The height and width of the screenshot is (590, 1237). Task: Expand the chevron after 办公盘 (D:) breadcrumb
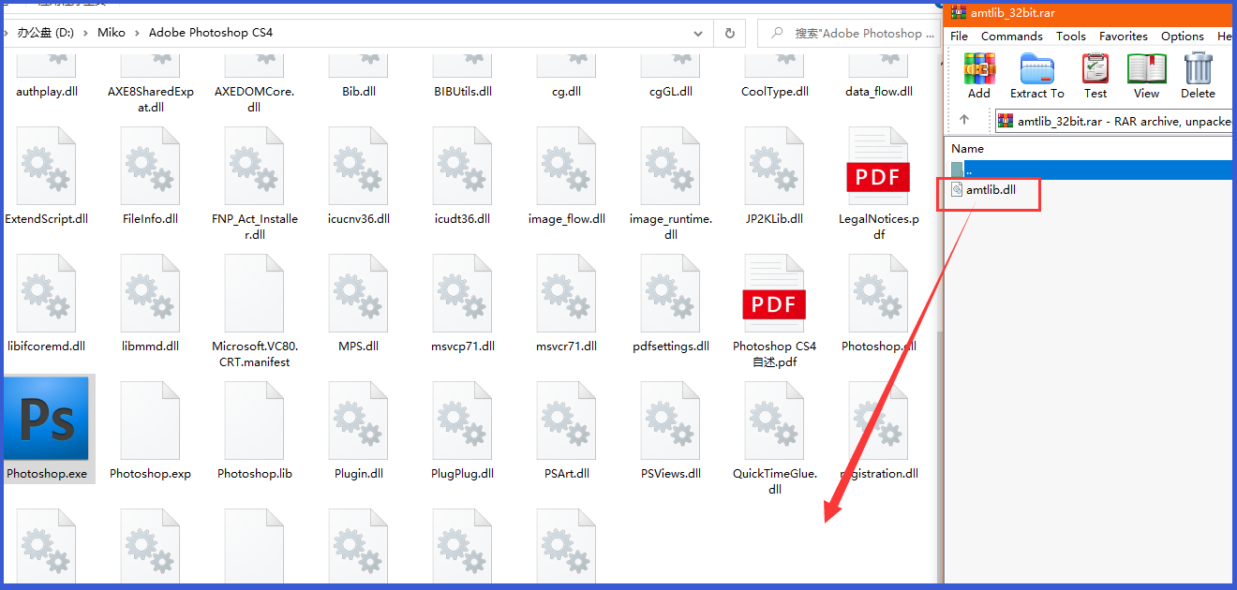coord(85,33)
